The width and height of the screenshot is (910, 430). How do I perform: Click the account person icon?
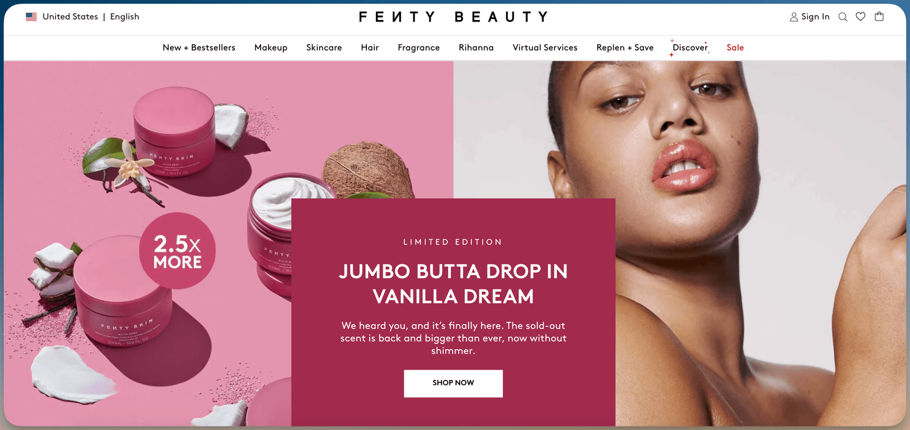pos(794,17)
